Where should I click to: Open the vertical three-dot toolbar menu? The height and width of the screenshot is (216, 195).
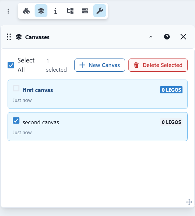8,11
